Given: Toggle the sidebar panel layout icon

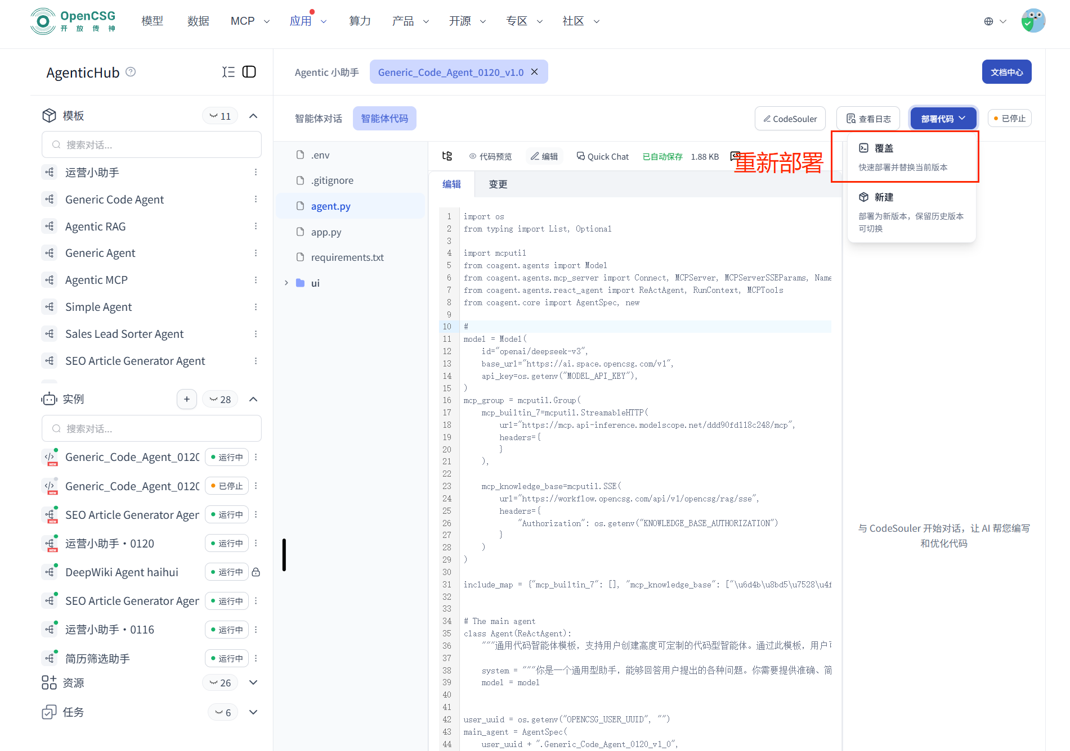Looking at the screenshot, I should point(249,72).
